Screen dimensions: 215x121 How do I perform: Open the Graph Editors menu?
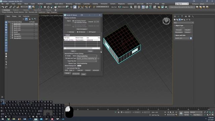point(59,4)
